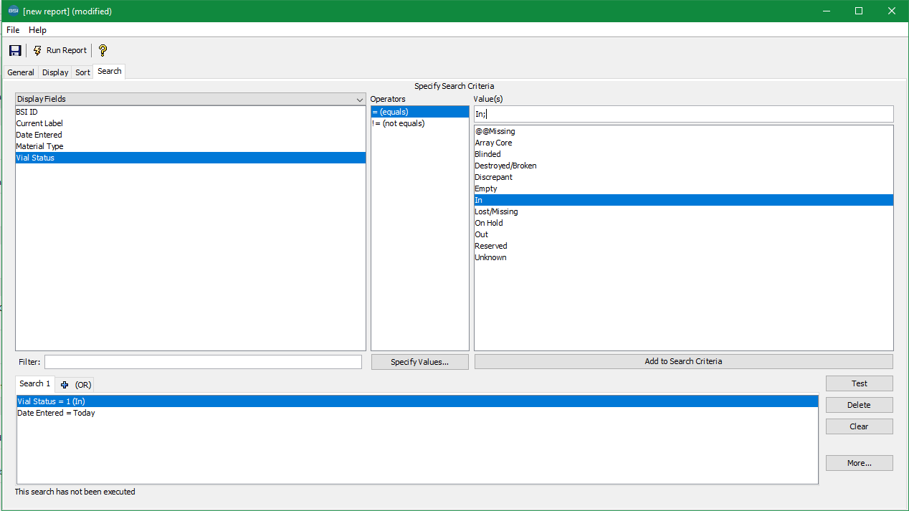Select BSI ID in the fields list
Screen dimensions: 909x511
pos(190,112)
